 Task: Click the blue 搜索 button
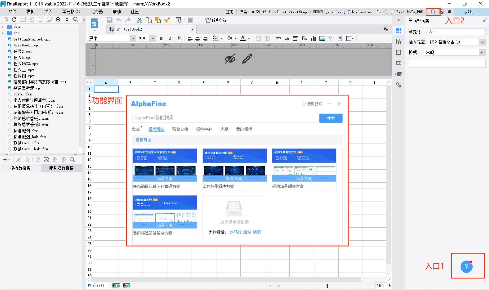tap(331, 118)
